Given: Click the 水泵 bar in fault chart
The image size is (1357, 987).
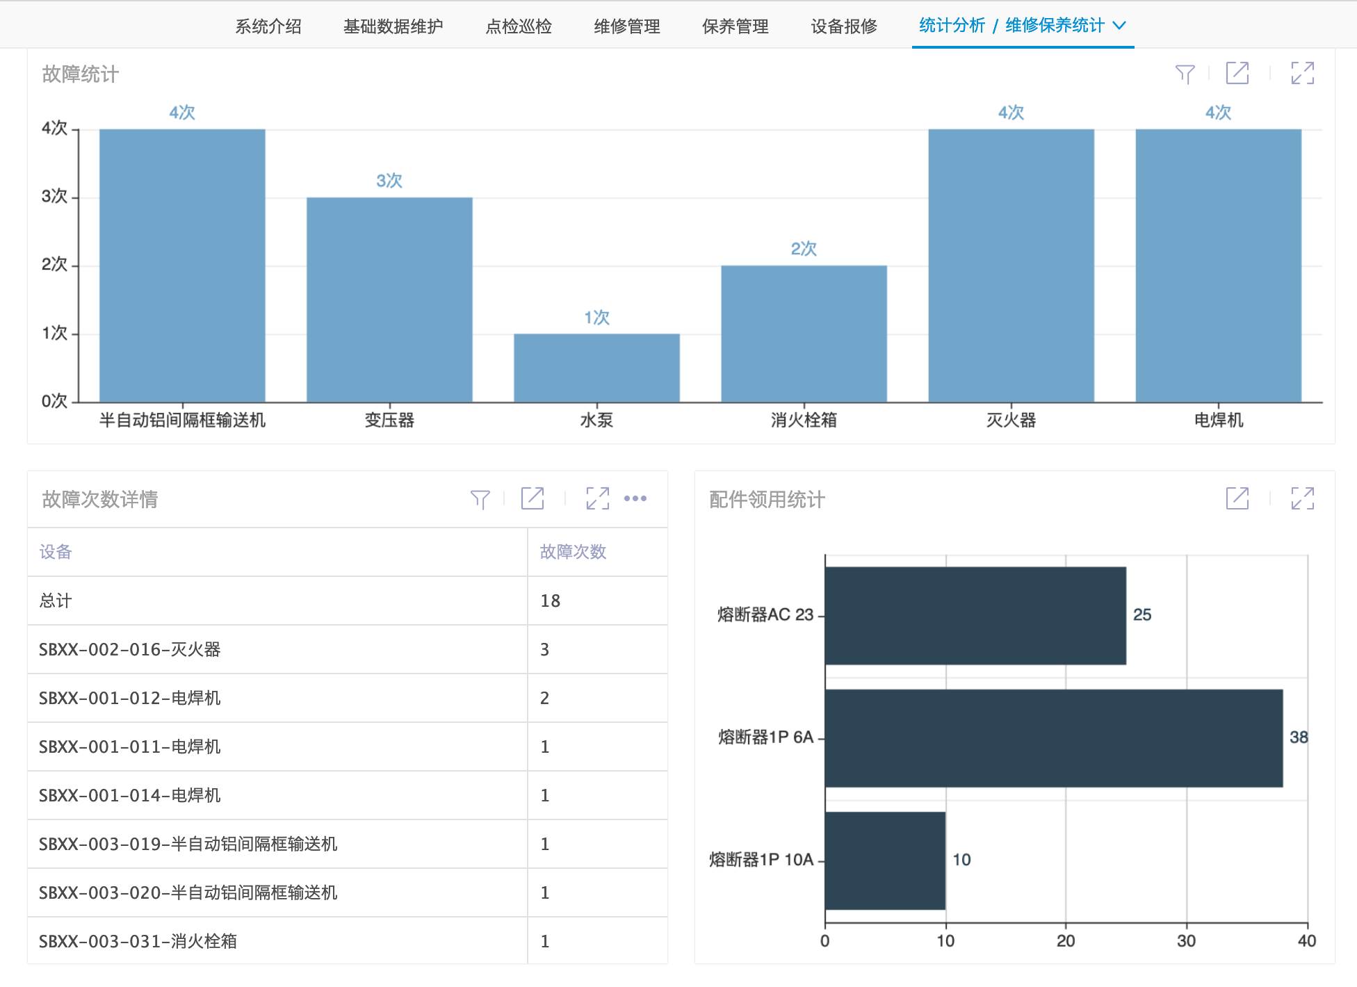Looking at the screenshot, I should pyautogui.click(x=596, y=368).
